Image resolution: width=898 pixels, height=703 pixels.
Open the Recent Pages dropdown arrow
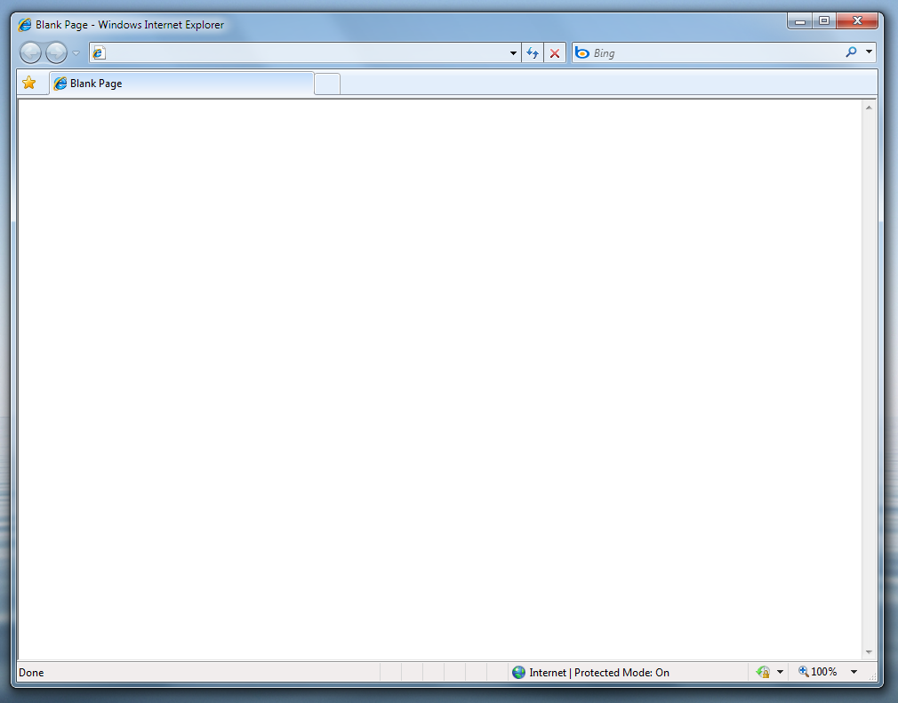click(x=76, y=53)
